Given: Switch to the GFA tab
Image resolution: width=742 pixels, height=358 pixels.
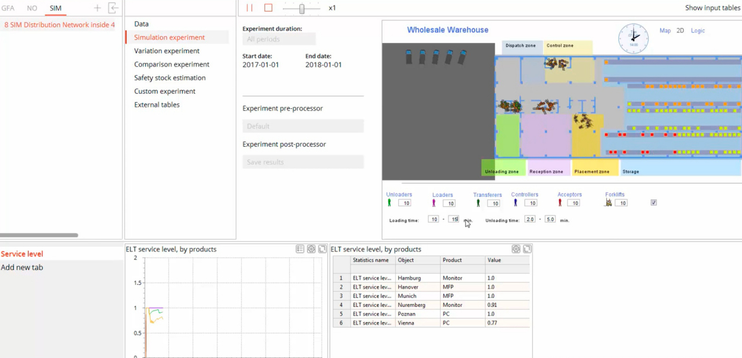Looking at the screenshot, I should [x=8, y=8].
